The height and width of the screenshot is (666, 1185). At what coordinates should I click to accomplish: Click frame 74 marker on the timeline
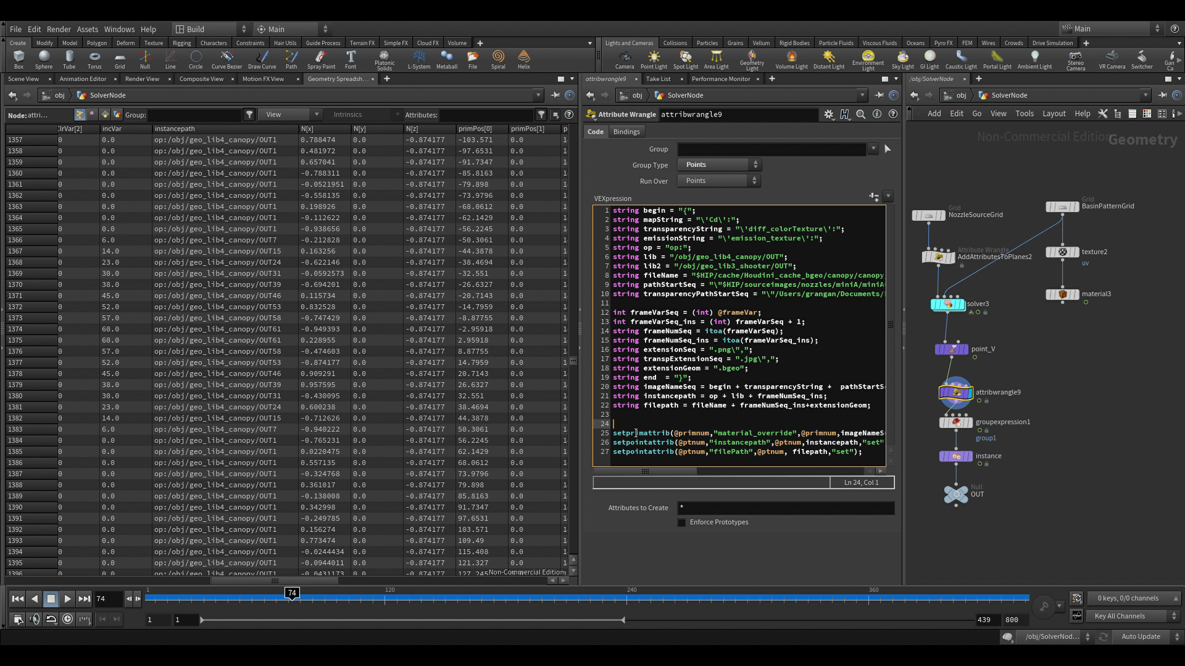point(292,593)
